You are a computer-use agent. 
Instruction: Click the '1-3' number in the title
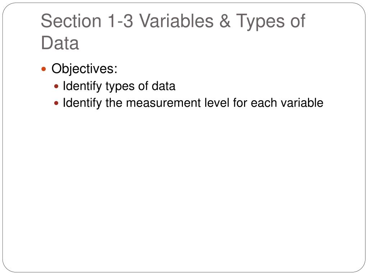click(x=120, y=21)
